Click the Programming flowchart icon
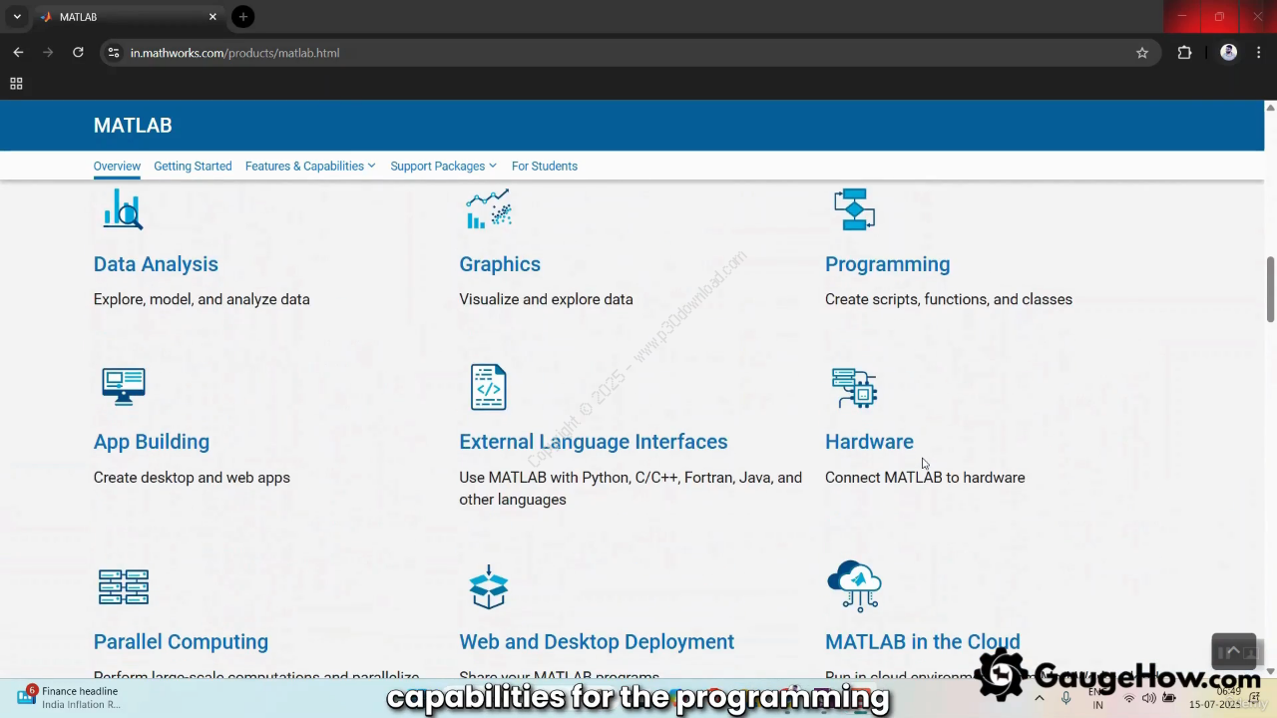This screenshot has height=718, width=1277. point(854,208)
